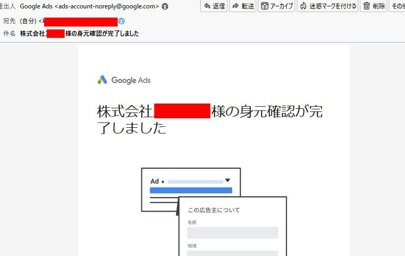The width and height of the screenshot is (405, 256).
Task: Open the その他 more actions menu
Action: (397, 6)
